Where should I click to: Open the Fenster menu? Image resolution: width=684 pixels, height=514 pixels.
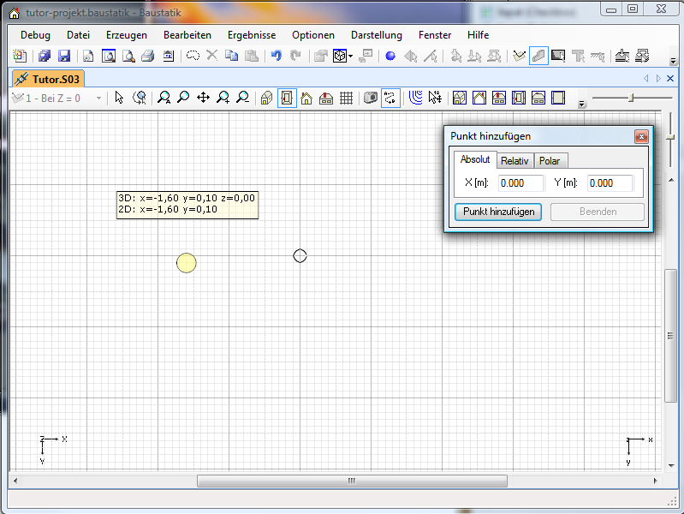tap(435, 35)
